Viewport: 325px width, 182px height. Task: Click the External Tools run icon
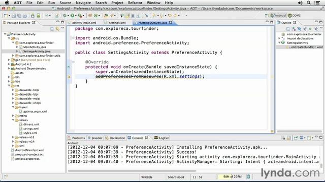(x=80, y=16)
